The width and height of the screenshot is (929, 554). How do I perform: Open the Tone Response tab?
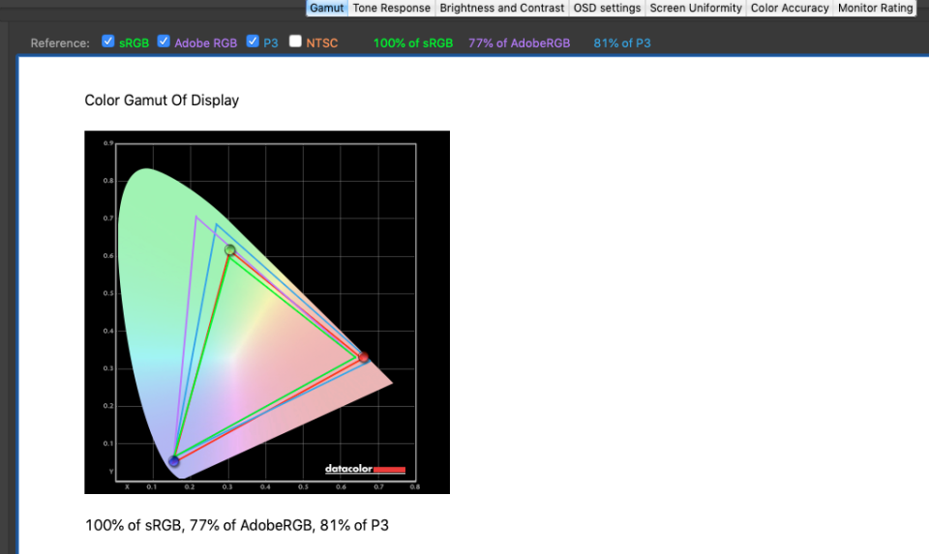point(392,8)
